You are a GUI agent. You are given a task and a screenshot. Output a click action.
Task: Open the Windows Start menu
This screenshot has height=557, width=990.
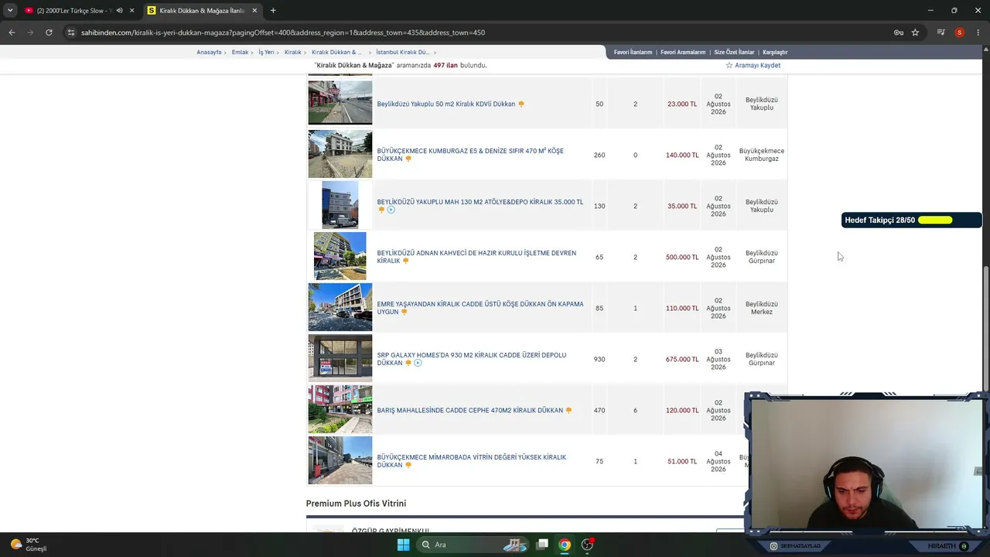tap(403, 545)
